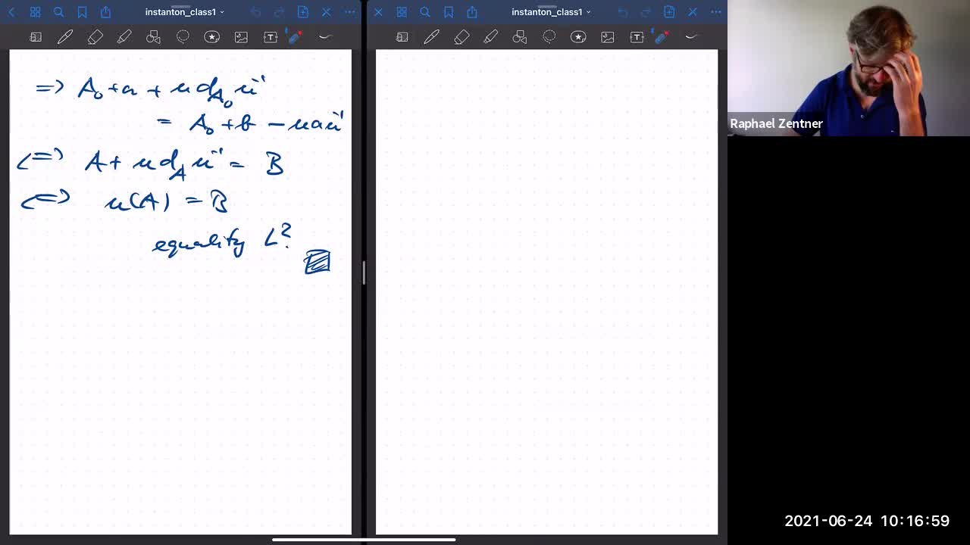Pick laser stroke style in left pane

point(325,36)
